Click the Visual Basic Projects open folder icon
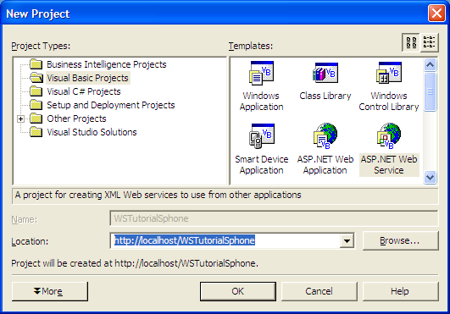This screenshot has width=450, height=314. pyautogui.click(x=36, y=78)
